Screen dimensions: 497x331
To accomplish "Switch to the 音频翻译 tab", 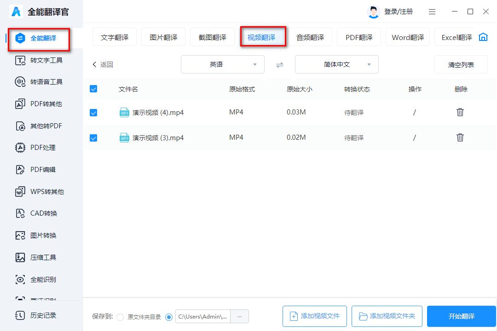I will 310,38.
